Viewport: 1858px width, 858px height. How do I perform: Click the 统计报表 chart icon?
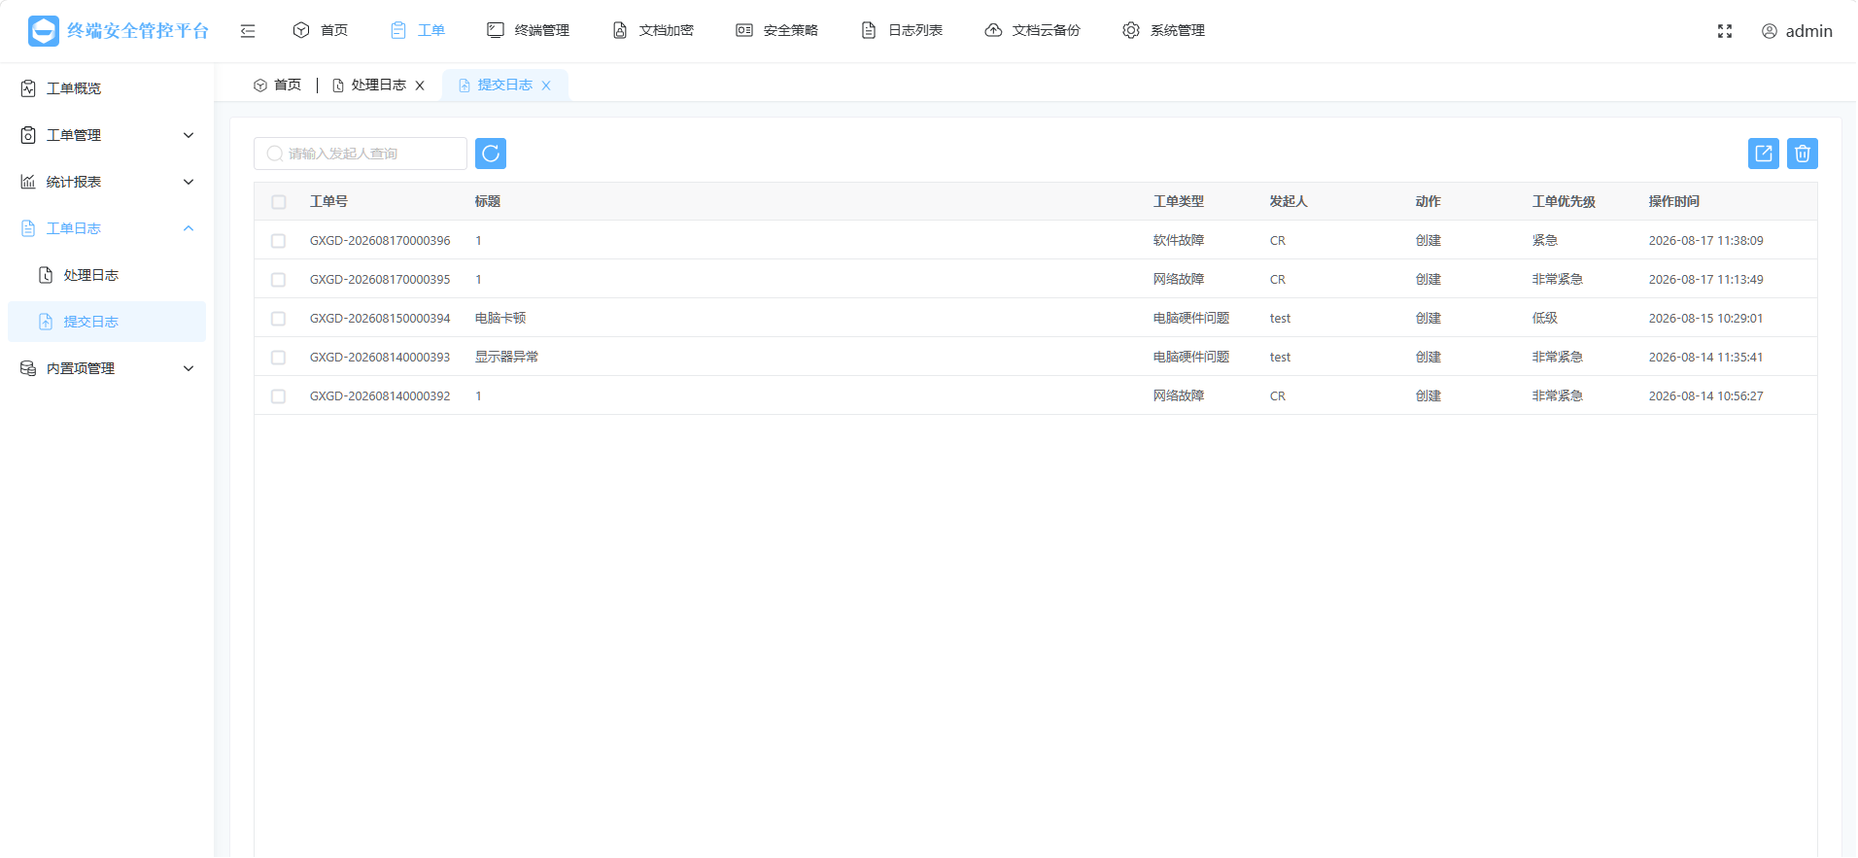(28, 182)
